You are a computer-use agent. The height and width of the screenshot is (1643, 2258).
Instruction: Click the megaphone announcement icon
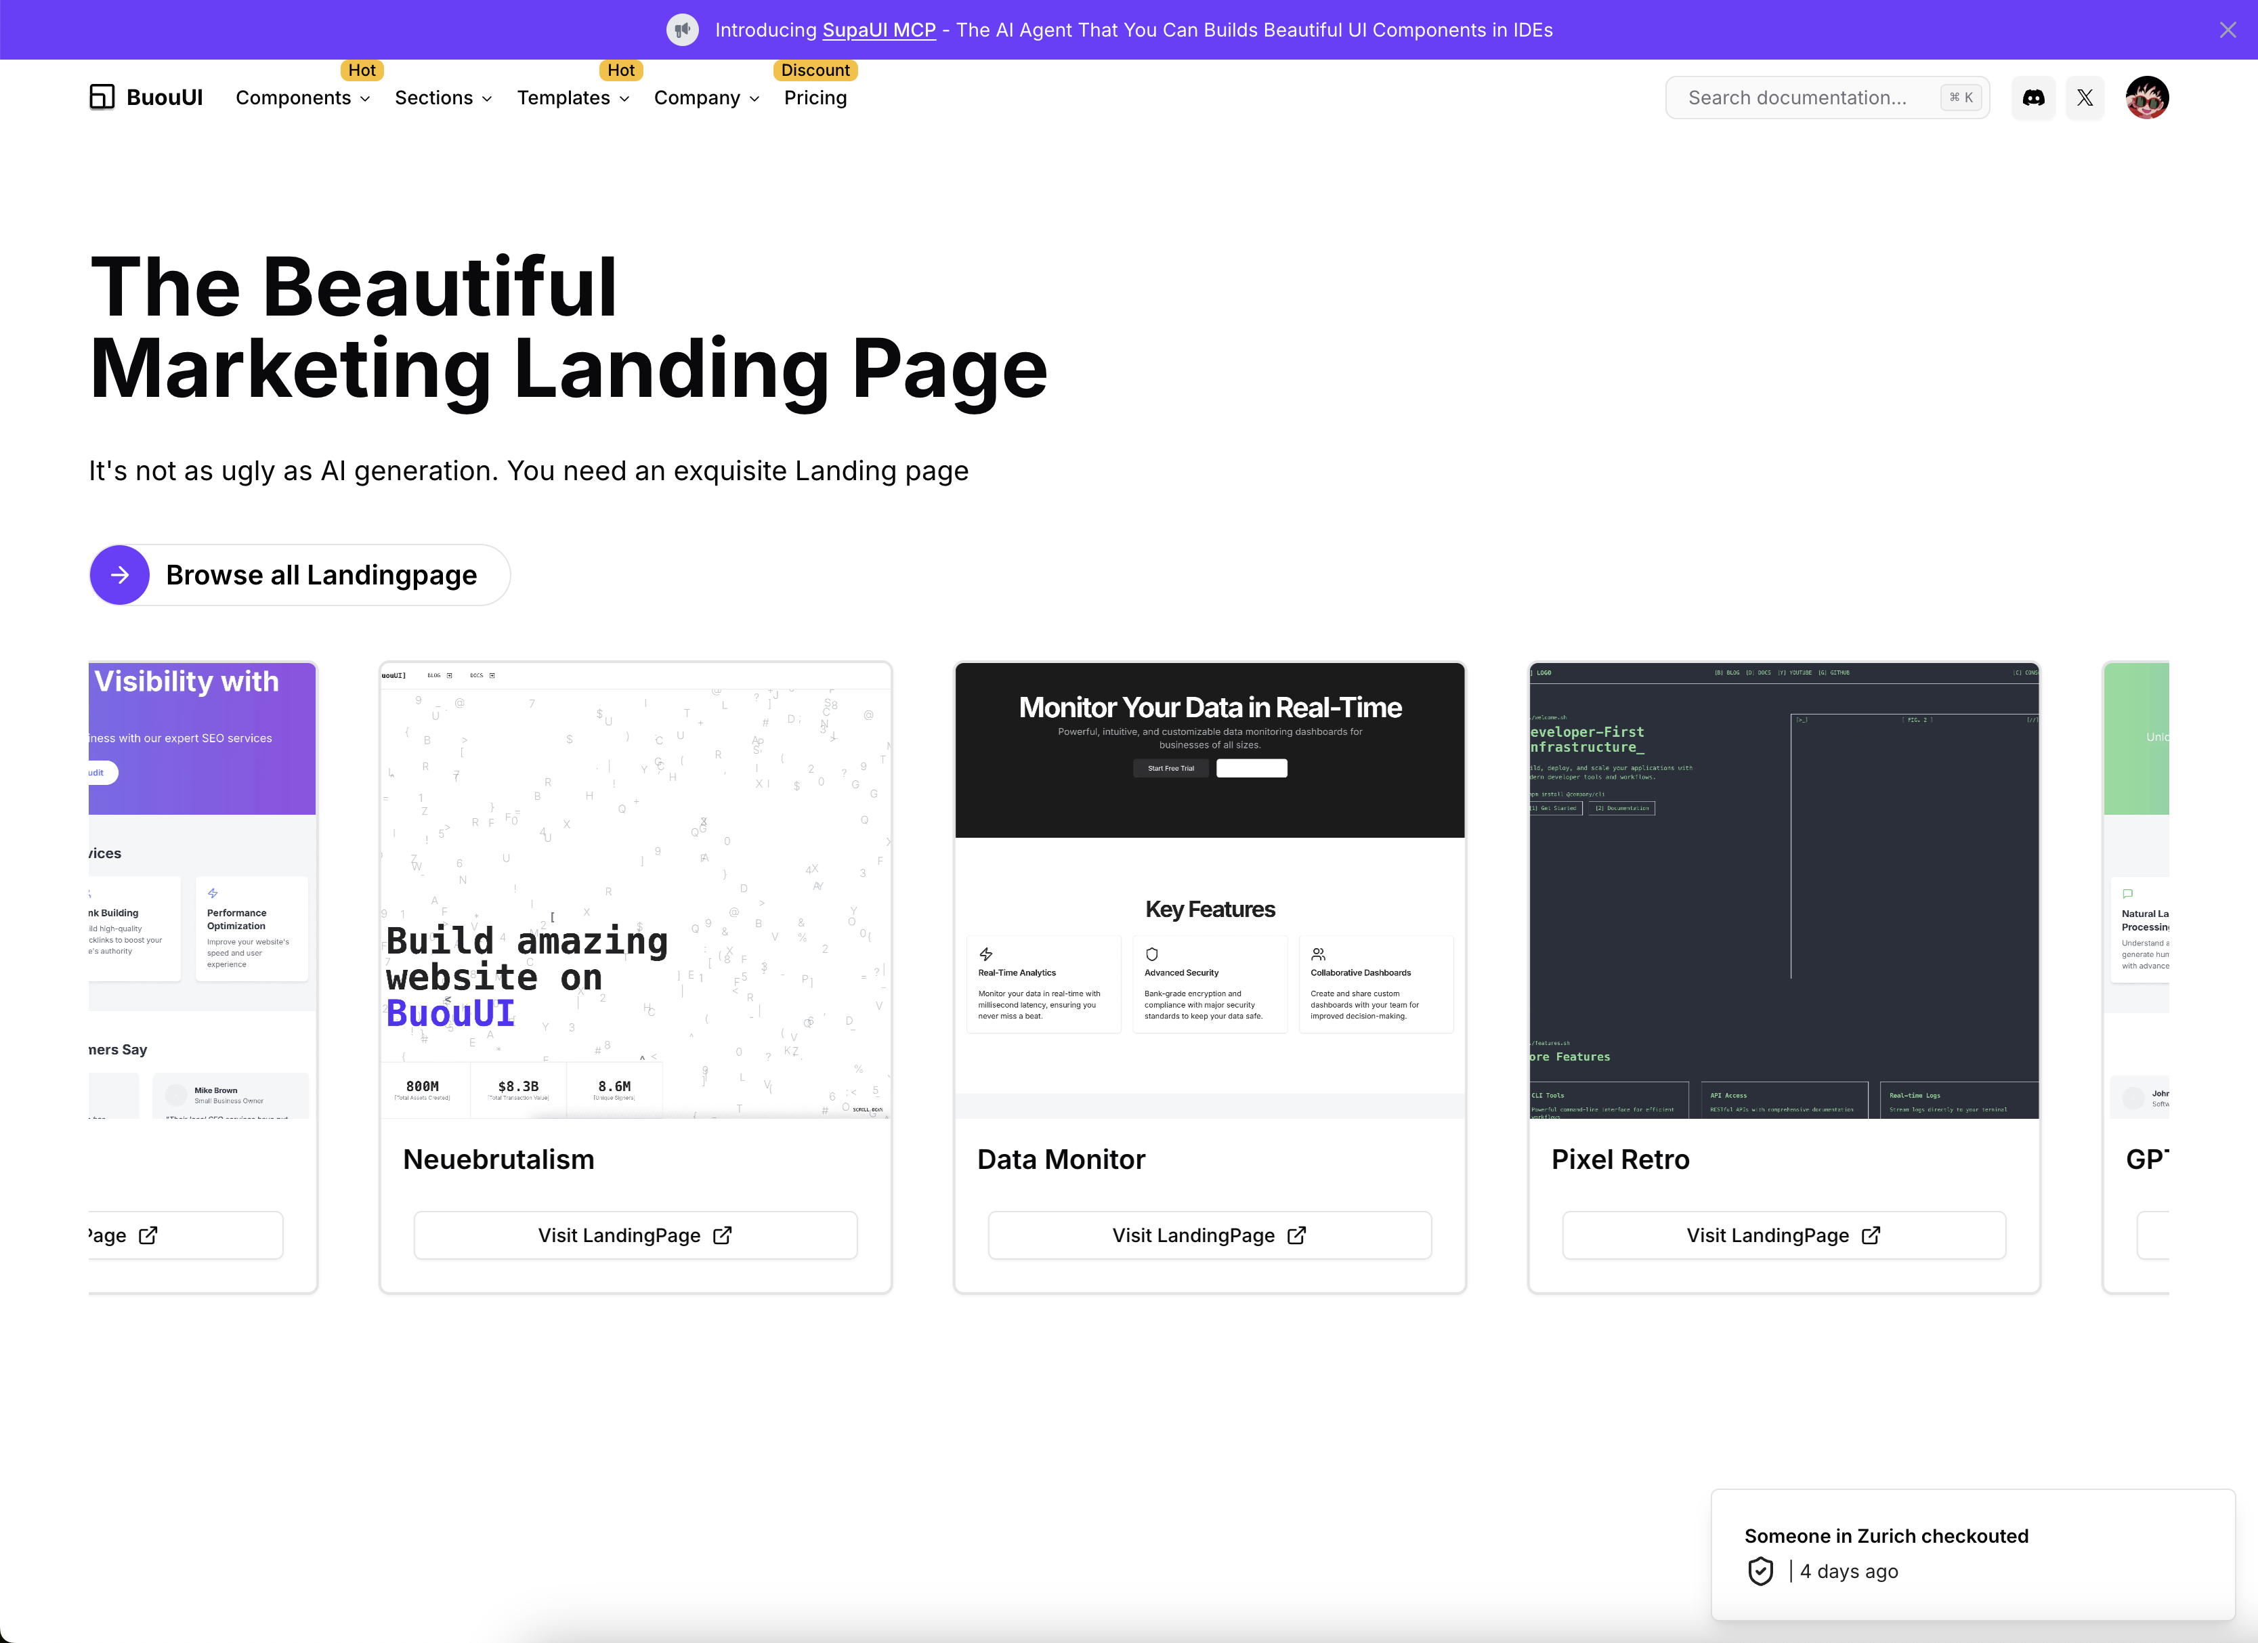682,30
